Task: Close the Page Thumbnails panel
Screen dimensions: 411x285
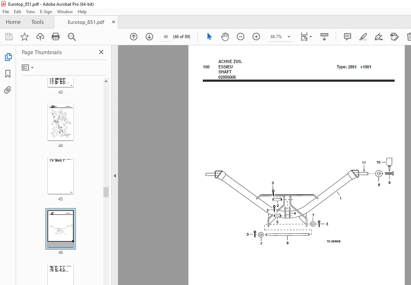Action: click(x=101, y=52)
